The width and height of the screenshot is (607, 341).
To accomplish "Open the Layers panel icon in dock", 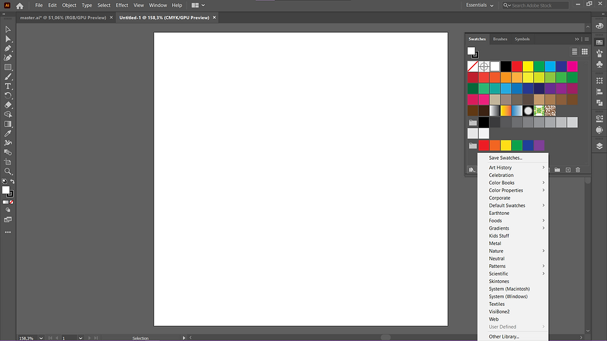I will [x=600, y=146].
